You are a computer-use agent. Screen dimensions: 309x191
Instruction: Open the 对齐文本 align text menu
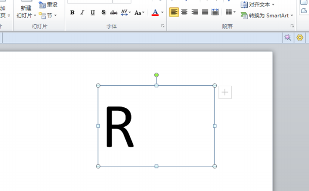(x=257, y=5)
